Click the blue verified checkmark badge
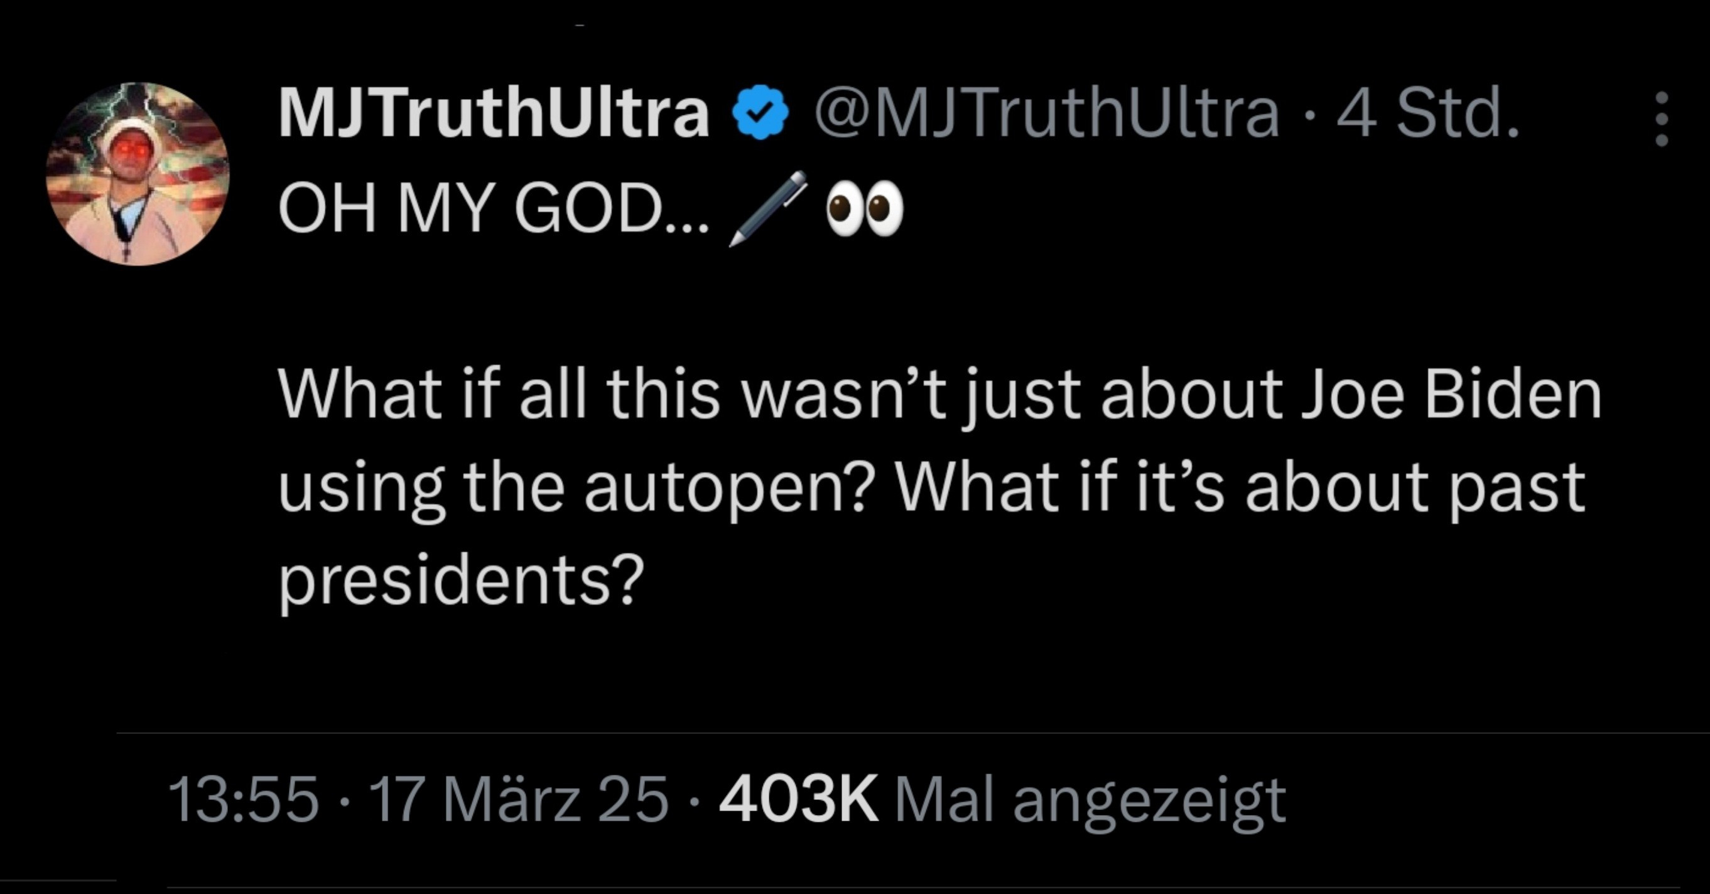 coord(759,113)
